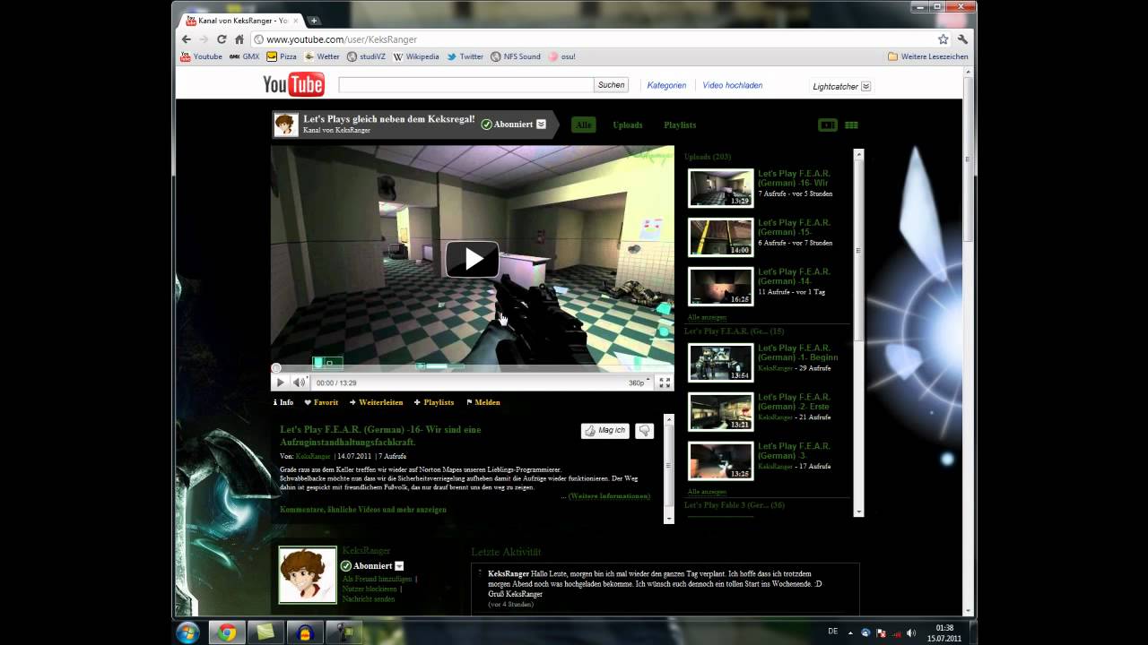Mute the video with speaker icon
Screen dimensions: 1148x645
click(x=300, y=383)
